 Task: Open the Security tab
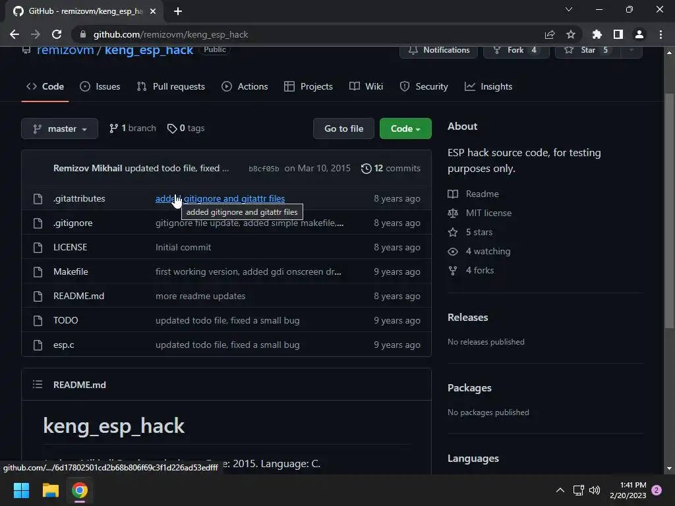point(424,86)
